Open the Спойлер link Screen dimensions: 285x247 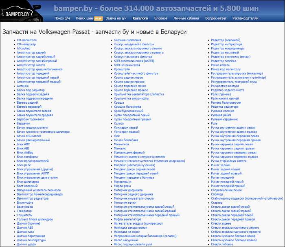[217, 194]
